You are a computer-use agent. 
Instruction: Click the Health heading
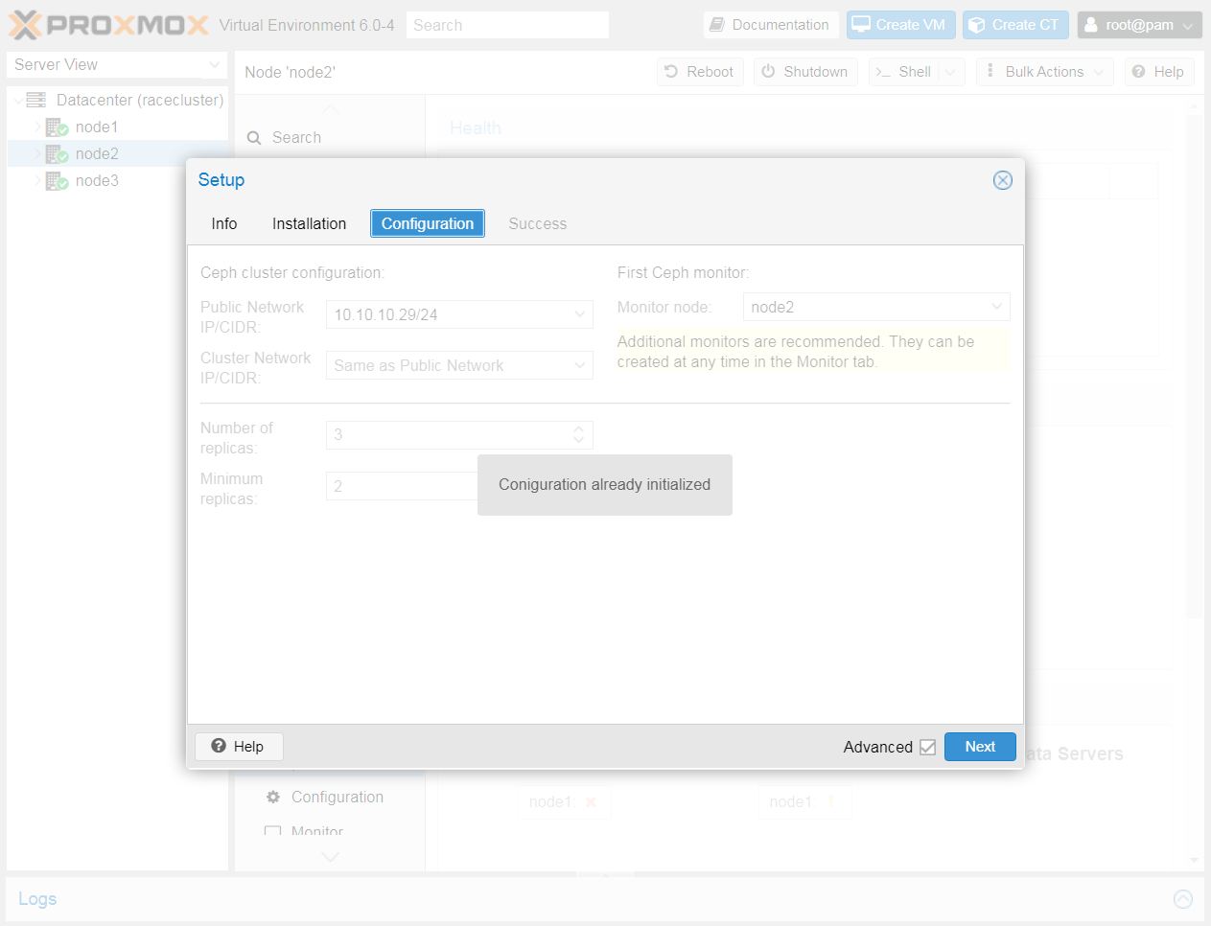(x=476, y=128)
